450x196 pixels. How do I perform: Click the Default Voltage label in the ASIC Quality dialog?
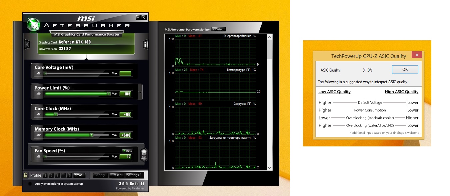point(370,103)
